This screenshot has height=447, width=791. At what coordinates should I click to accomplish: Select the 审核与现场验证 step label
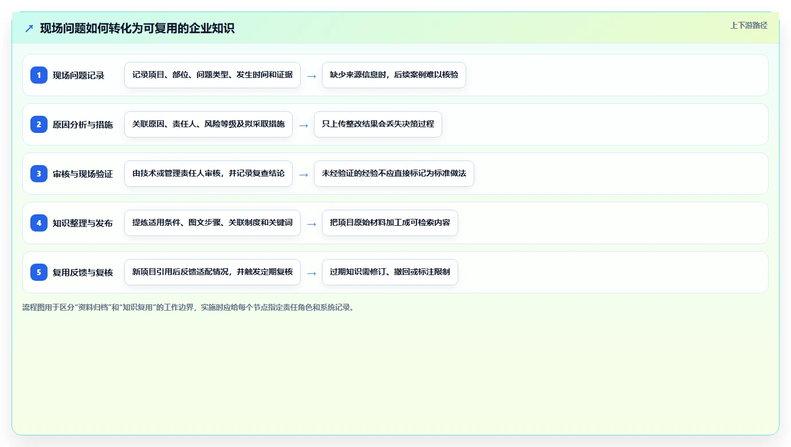tap(82, 174)
